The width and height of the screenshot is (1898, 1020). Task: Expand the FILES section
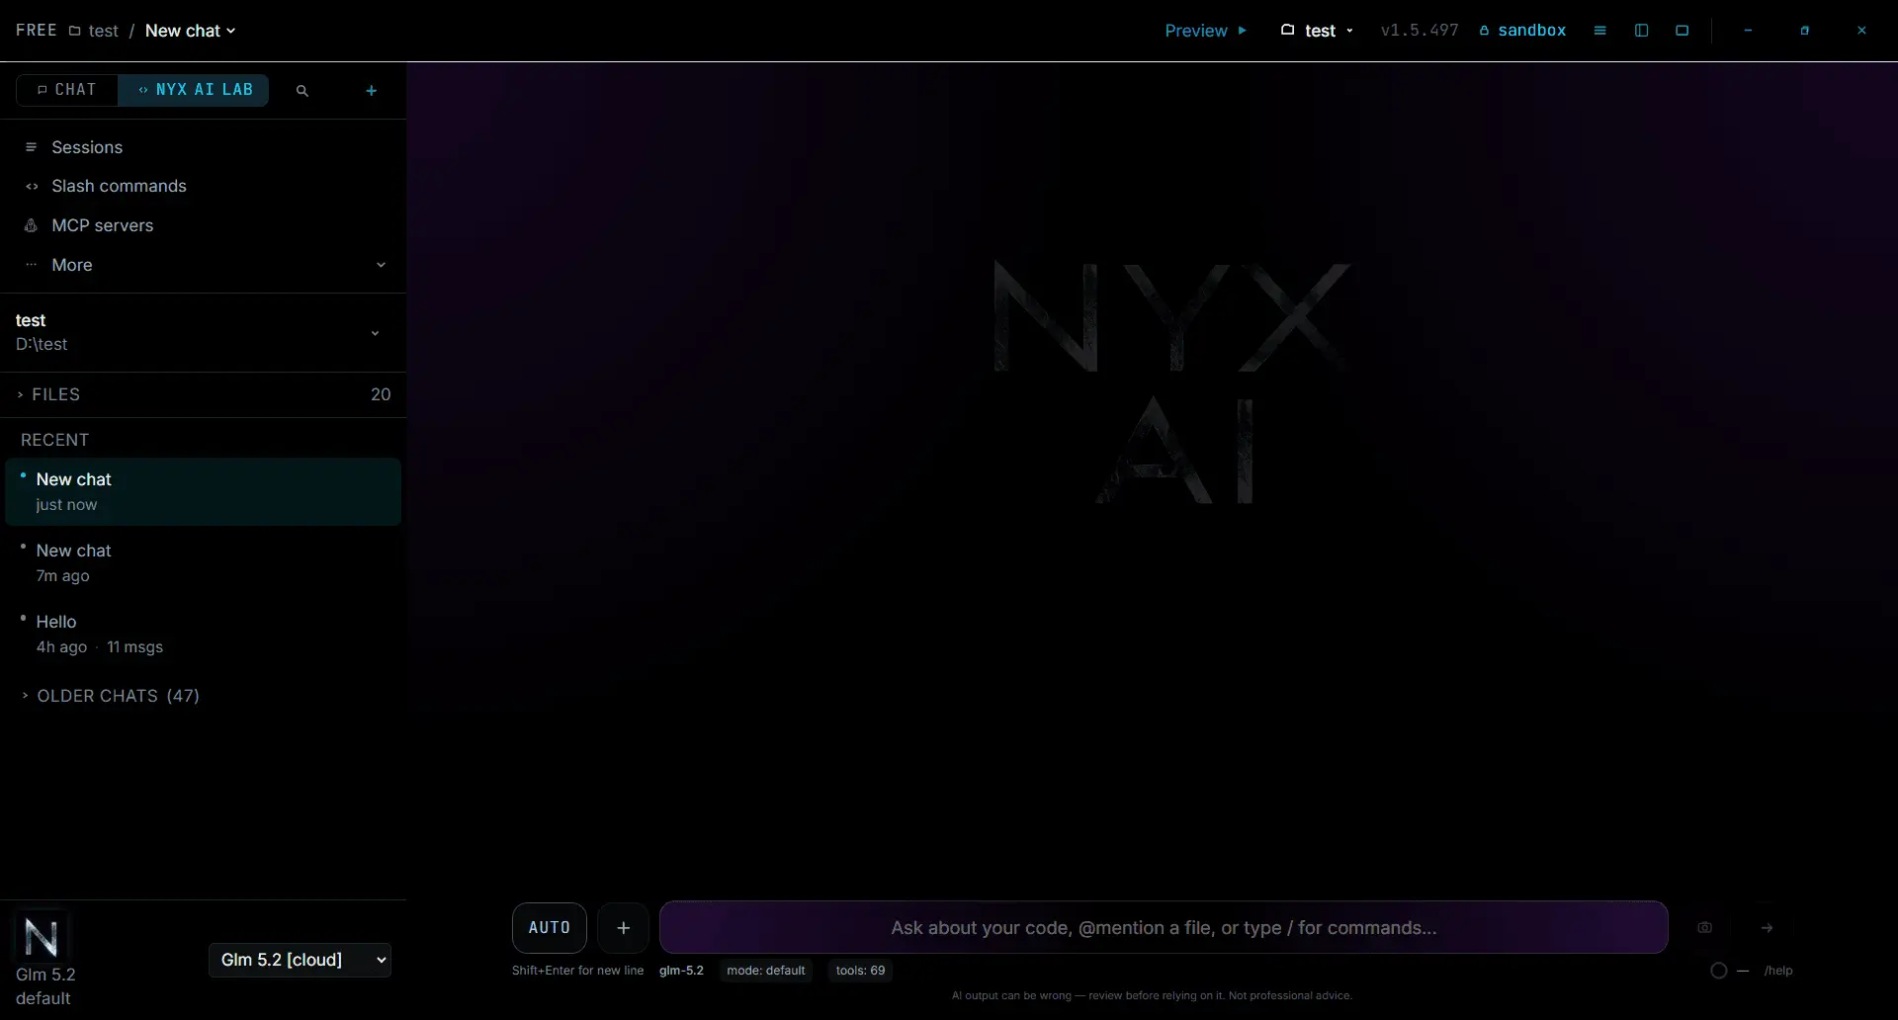coord(203,394)
